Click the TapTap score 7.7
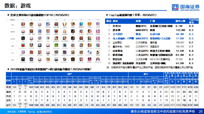204x114 pixels. click(x=191, y=47)
